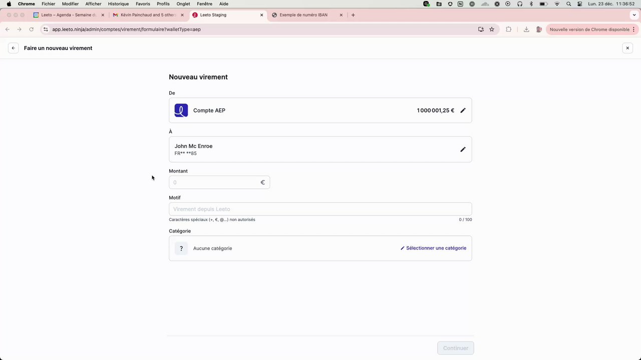Focus the Montant amount field
641x360 pixels.
click(x=219, y=182)
